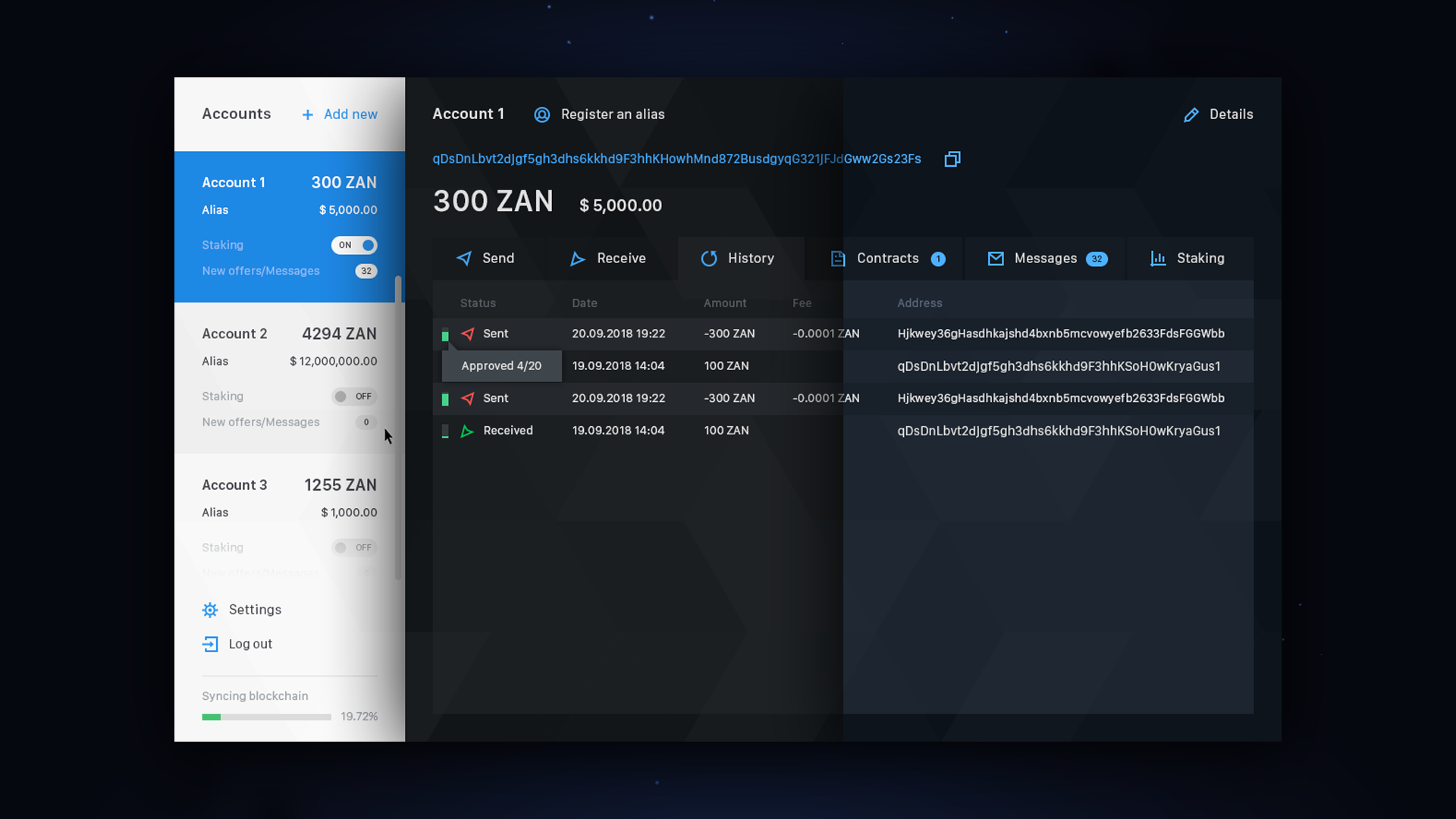Image resolution: width=1456 pixels, height=819 pixels.
Task: Click the accounts list scrollbar
Action: pos(398,428)
